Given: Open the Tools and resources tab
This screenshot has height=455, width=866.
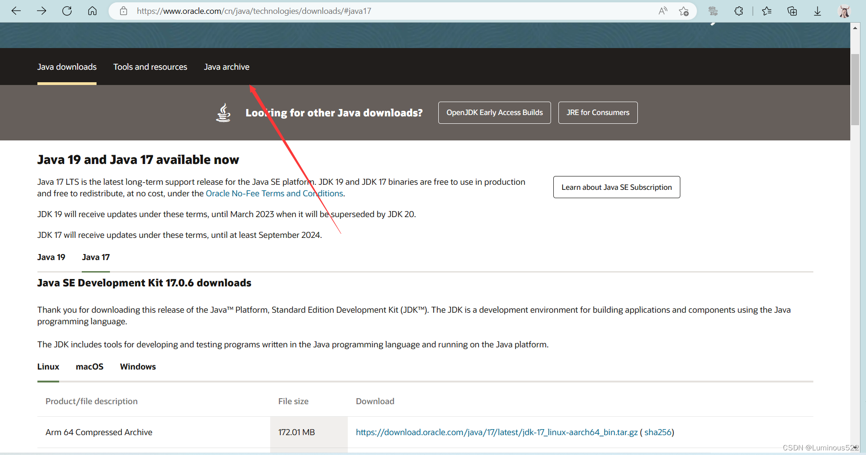Looking at the screenshot, I should pos(150,67).
